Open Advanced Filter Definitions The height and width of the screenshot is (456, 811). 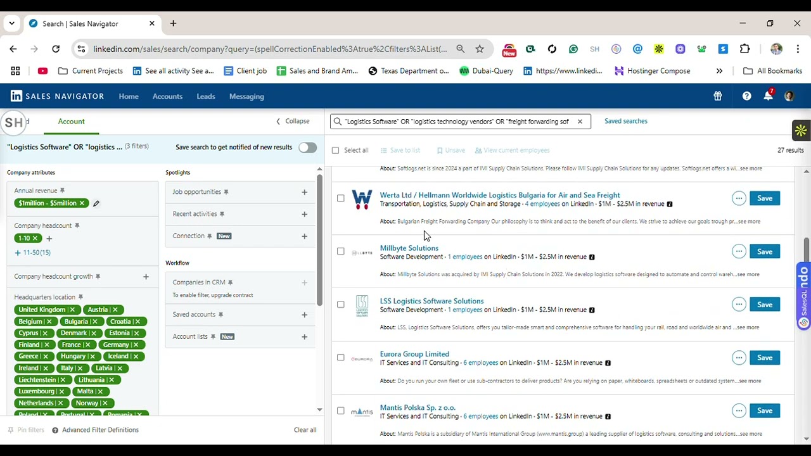[x=95, y=430]
